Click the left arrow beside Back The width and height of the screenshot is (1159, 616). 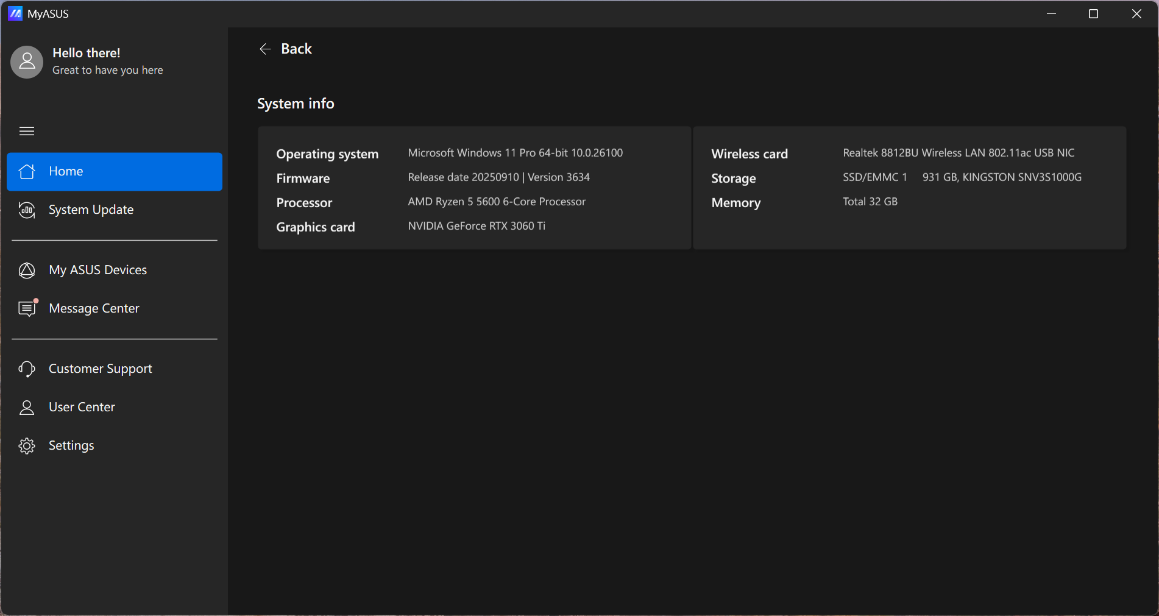[x=265, y=49]
